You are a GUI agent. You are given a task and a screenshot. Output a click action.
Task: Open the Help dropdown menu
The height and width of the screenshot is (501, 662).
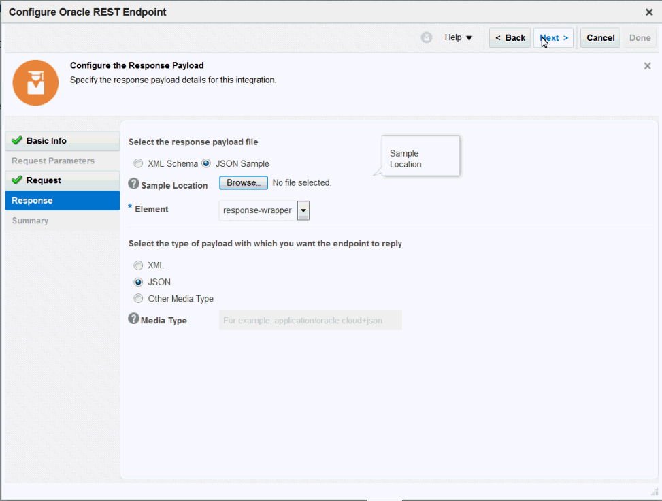(458, 37)
